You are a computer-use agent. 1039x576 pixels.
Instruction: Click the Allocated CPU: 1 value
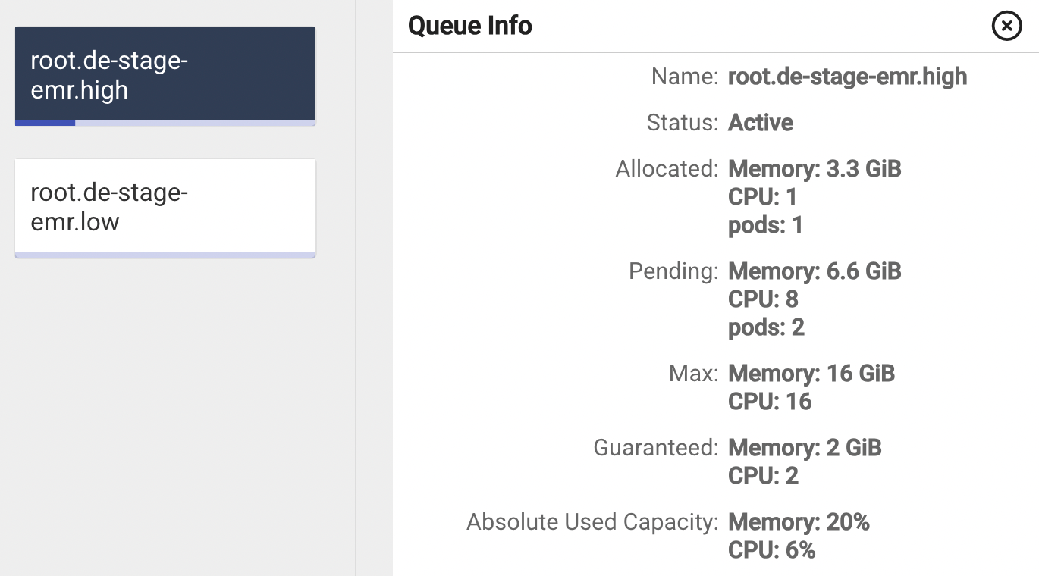point(762,197)
